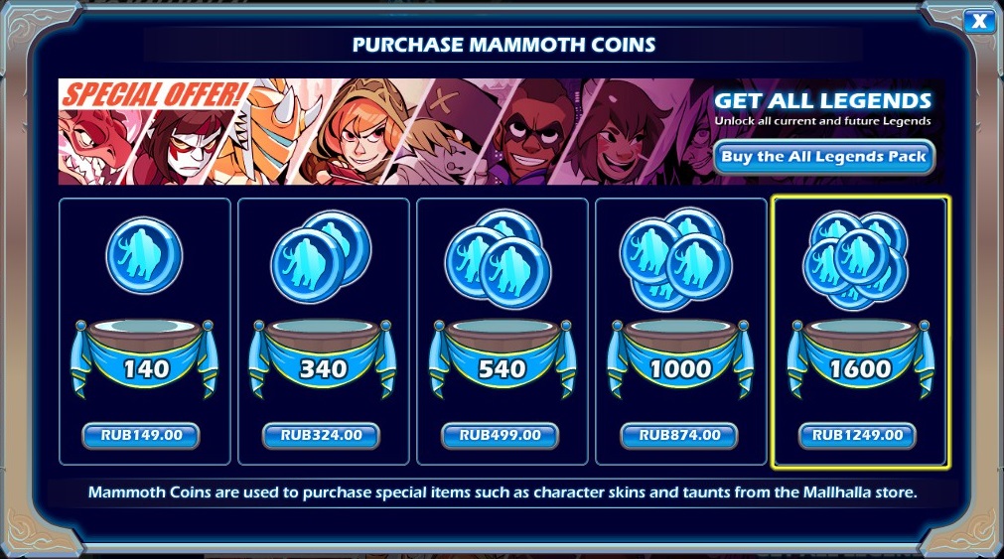
Task: Click the three-coin stack icon for 540 pack
Action: point(498,258)
